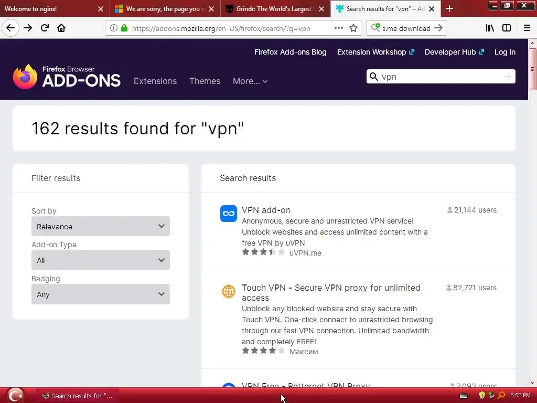Expand the More... menu

tap(250, 81)
